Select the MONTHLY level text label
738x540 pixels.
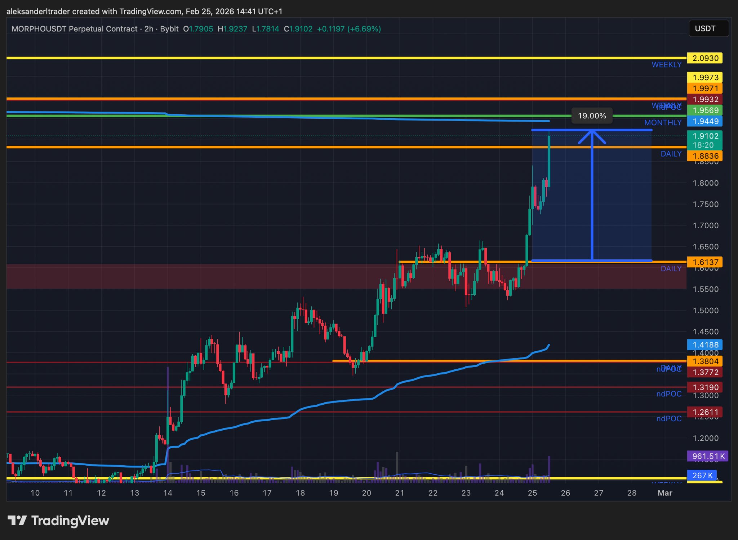[x=663, y=123]
